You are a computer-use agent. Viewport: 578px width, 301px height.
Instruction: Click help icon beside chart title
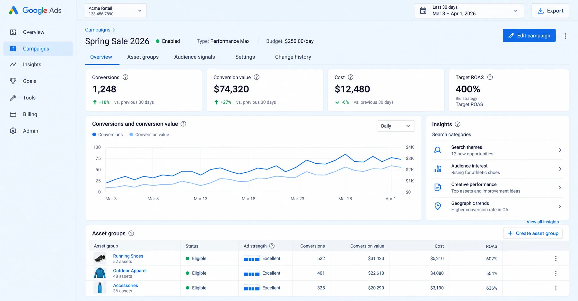pos(183,124)
